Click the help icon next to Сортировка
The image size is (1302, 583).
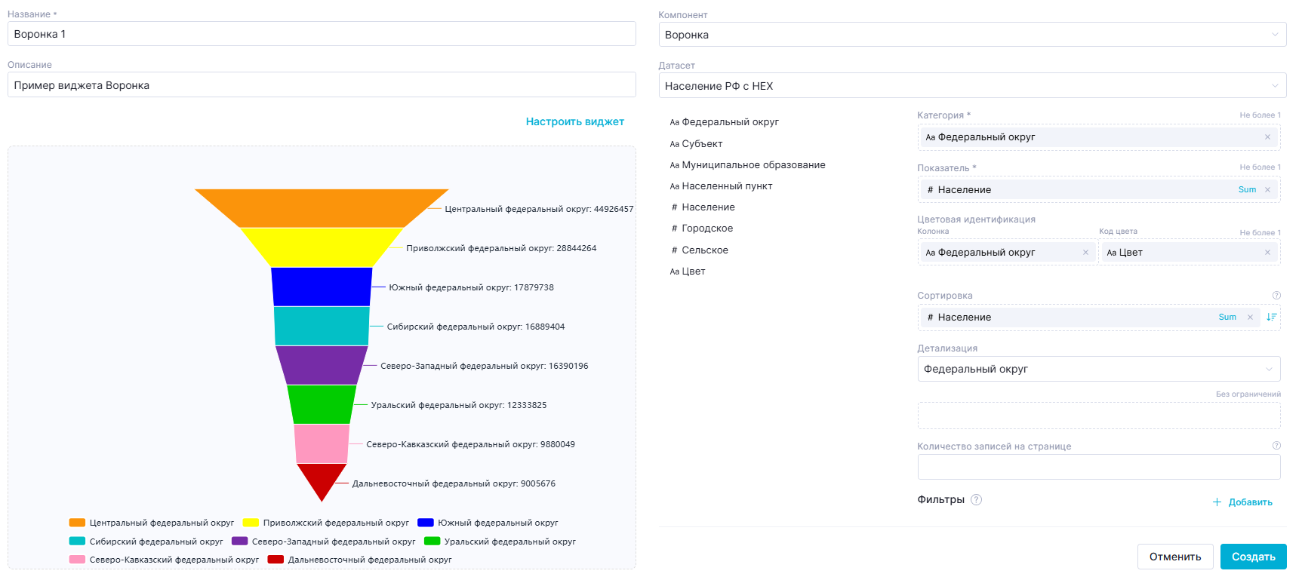[1276, 296]
